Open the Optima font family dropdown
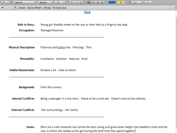The width and height of the screenshot is (177, 133). point(24,2)
